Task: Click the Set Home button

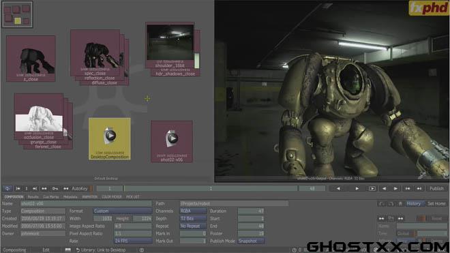Action: coord(436,204)
